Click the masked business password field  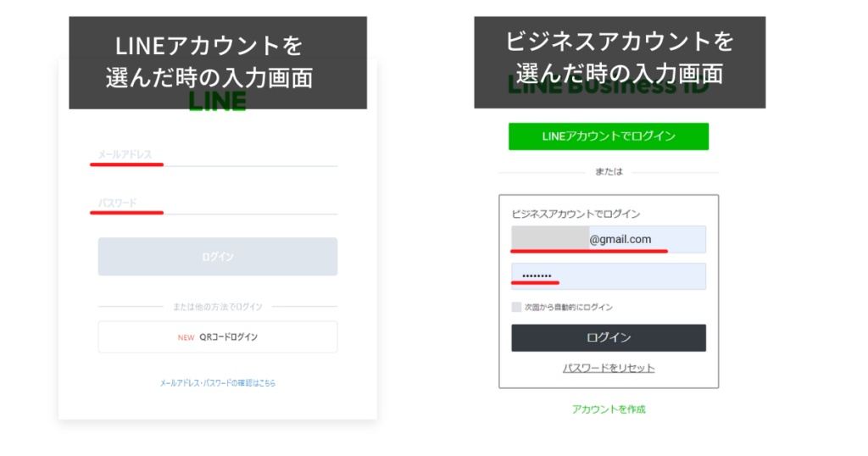(609, 276)
